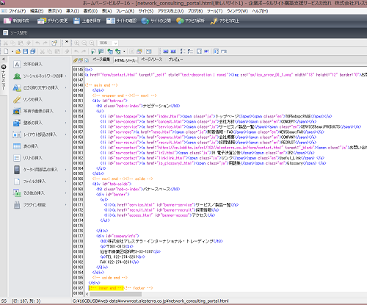
Task: Click highlighted '<!-- inner end -->' comment
Action: (x=106, y=288)
